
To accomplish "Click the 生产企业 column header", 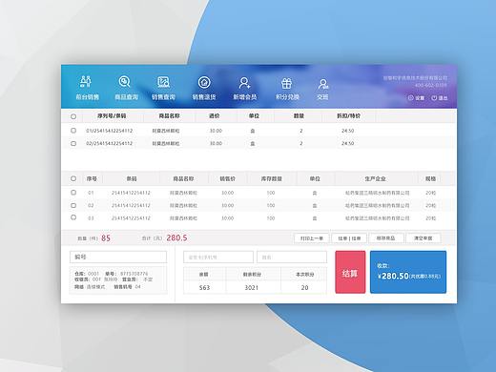I will [x=375, y=179].
